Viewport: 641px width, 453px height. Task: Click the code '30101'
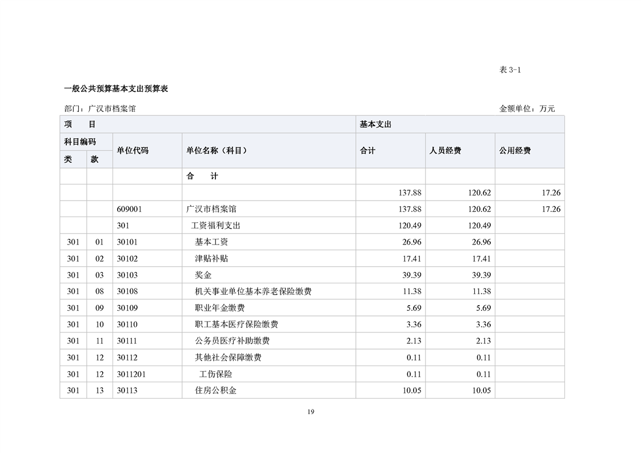pos(127,242)
